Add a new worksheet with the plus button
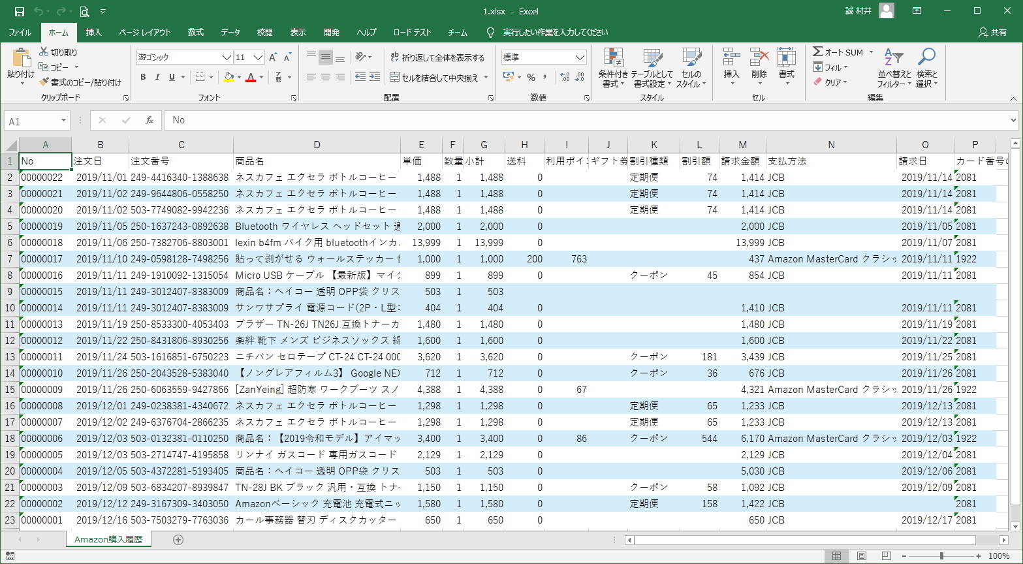Image resolution: width=1023 pixels, height=564 pixels. [x=178, y=539]
